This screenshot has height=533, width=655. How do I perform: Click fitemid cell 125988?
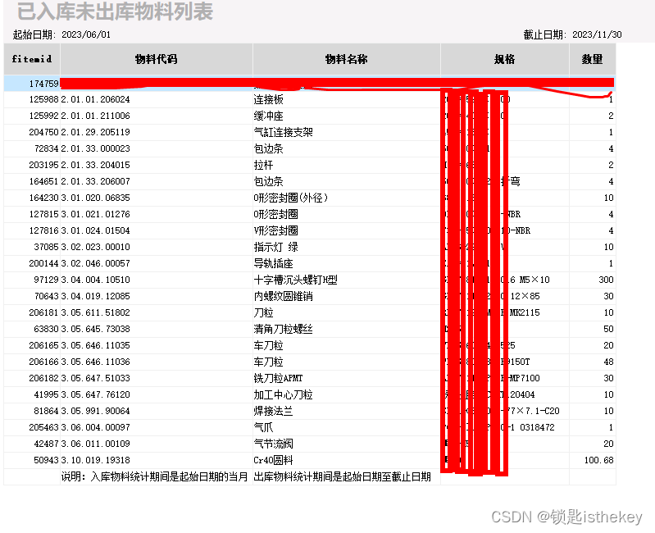point(44,99)
